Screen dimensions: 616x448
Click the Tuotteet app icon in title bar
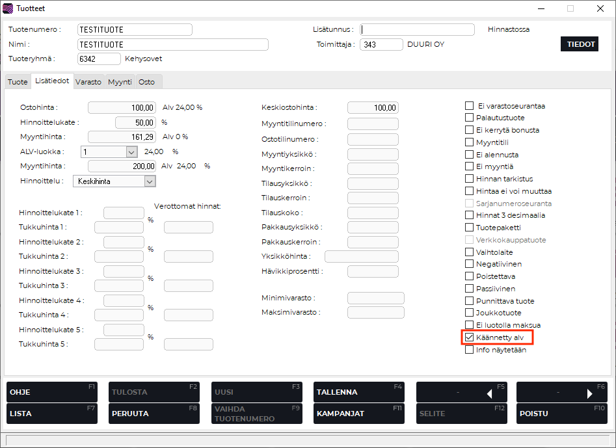point(8,8)
